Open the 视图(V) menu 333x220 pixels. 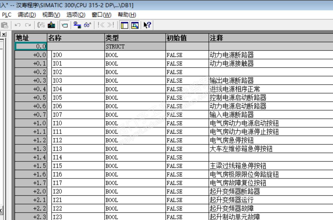pyautogui.click(x=51, y=15)
